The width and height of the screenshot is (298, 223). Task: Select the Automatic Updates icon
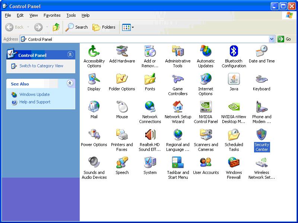click(206, 56)
